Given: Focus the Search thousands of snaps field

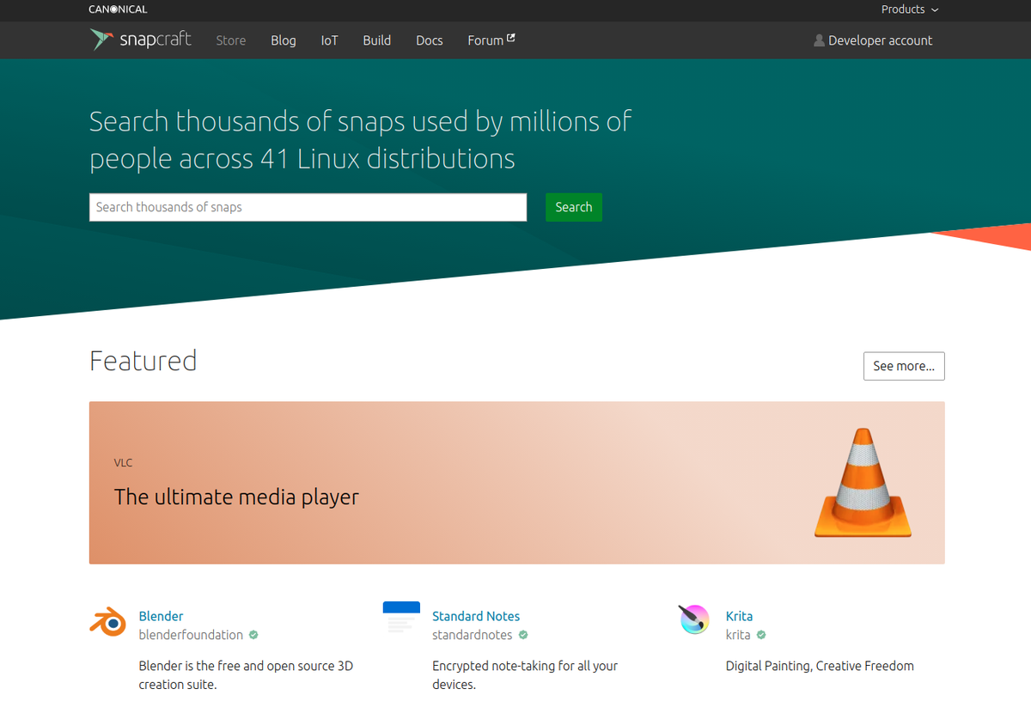Looking at the screenshot, I should tap(308, 207).
